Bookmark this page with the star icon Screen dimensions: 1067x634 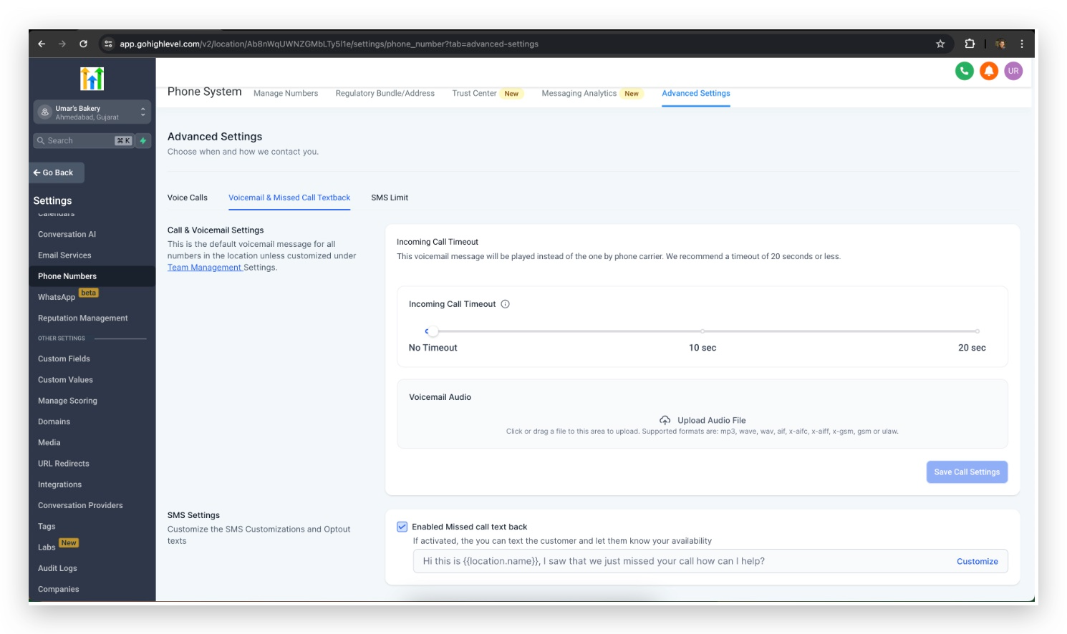click(x=940, y=44)
